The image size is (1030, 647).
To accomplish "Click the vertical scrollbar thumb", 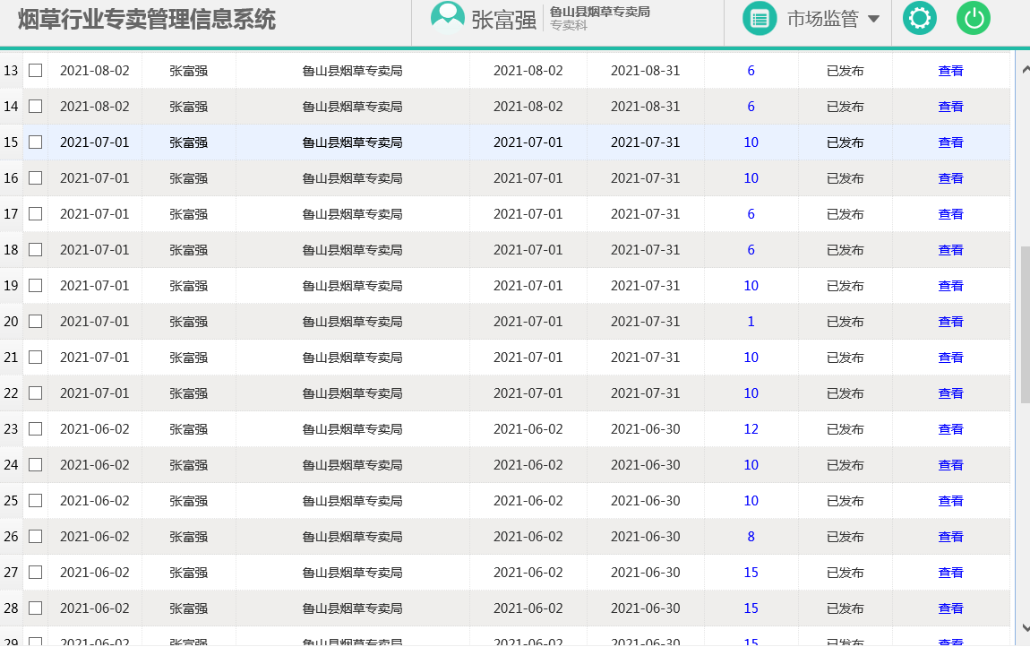I will pyautogui.click(x=1025, y=324).
